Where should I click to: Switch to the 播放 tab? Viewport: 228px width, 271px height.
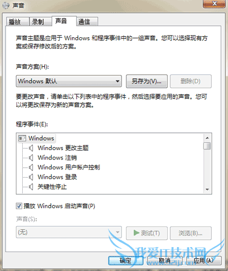[x=18, y=22]
